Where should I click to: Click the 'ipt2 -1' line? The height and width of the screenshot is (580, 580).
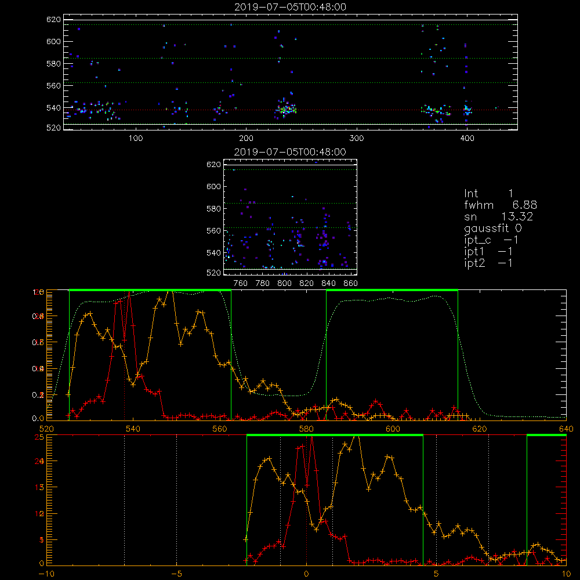(x=488, y=263)
